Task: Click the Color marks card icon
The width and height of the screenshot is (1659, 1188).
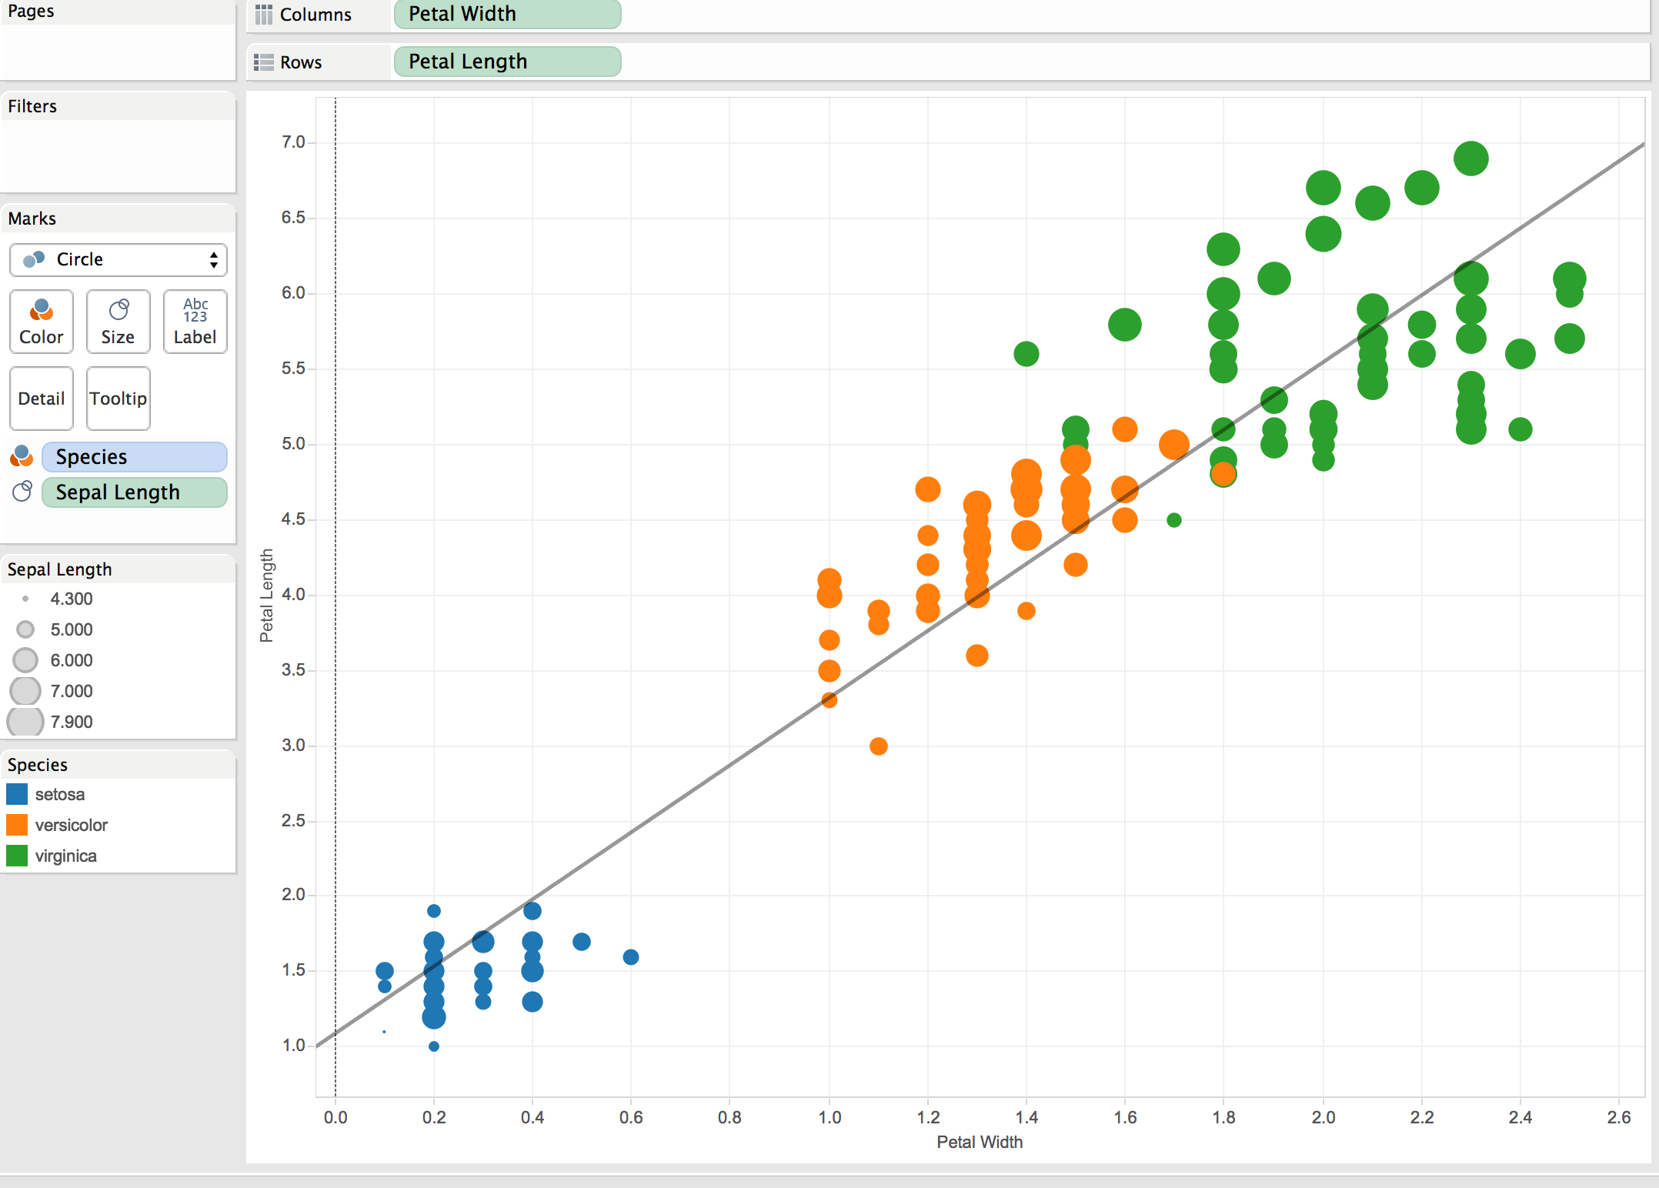Action: point(42,311)
